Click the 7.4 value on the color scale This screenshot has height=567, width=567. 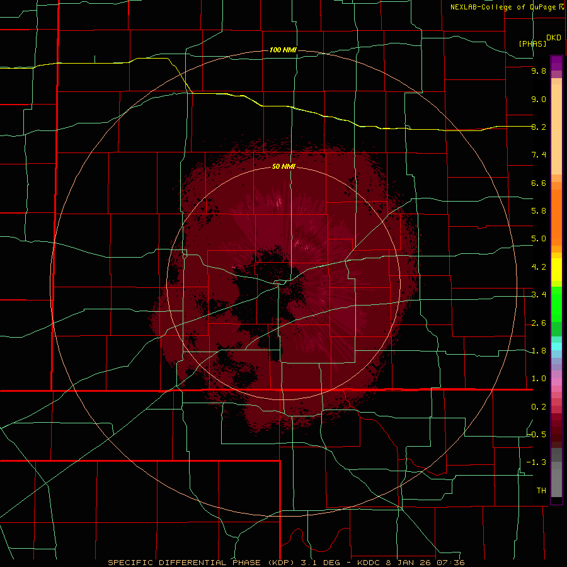click(539, 155)
